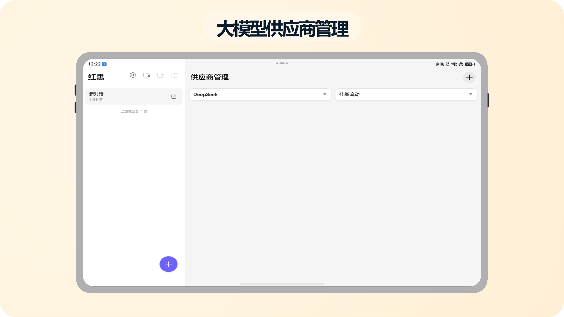Open the plain folder icon in sidebar header

click(x=175, y=75)
